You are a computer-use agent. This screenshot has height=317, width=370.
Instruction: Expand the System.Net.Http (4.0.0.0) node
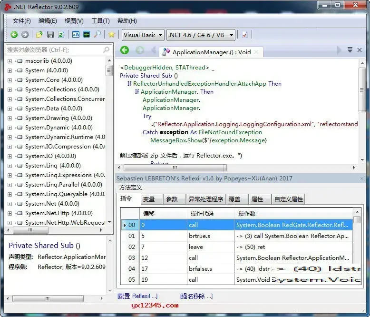click(10, 213)
